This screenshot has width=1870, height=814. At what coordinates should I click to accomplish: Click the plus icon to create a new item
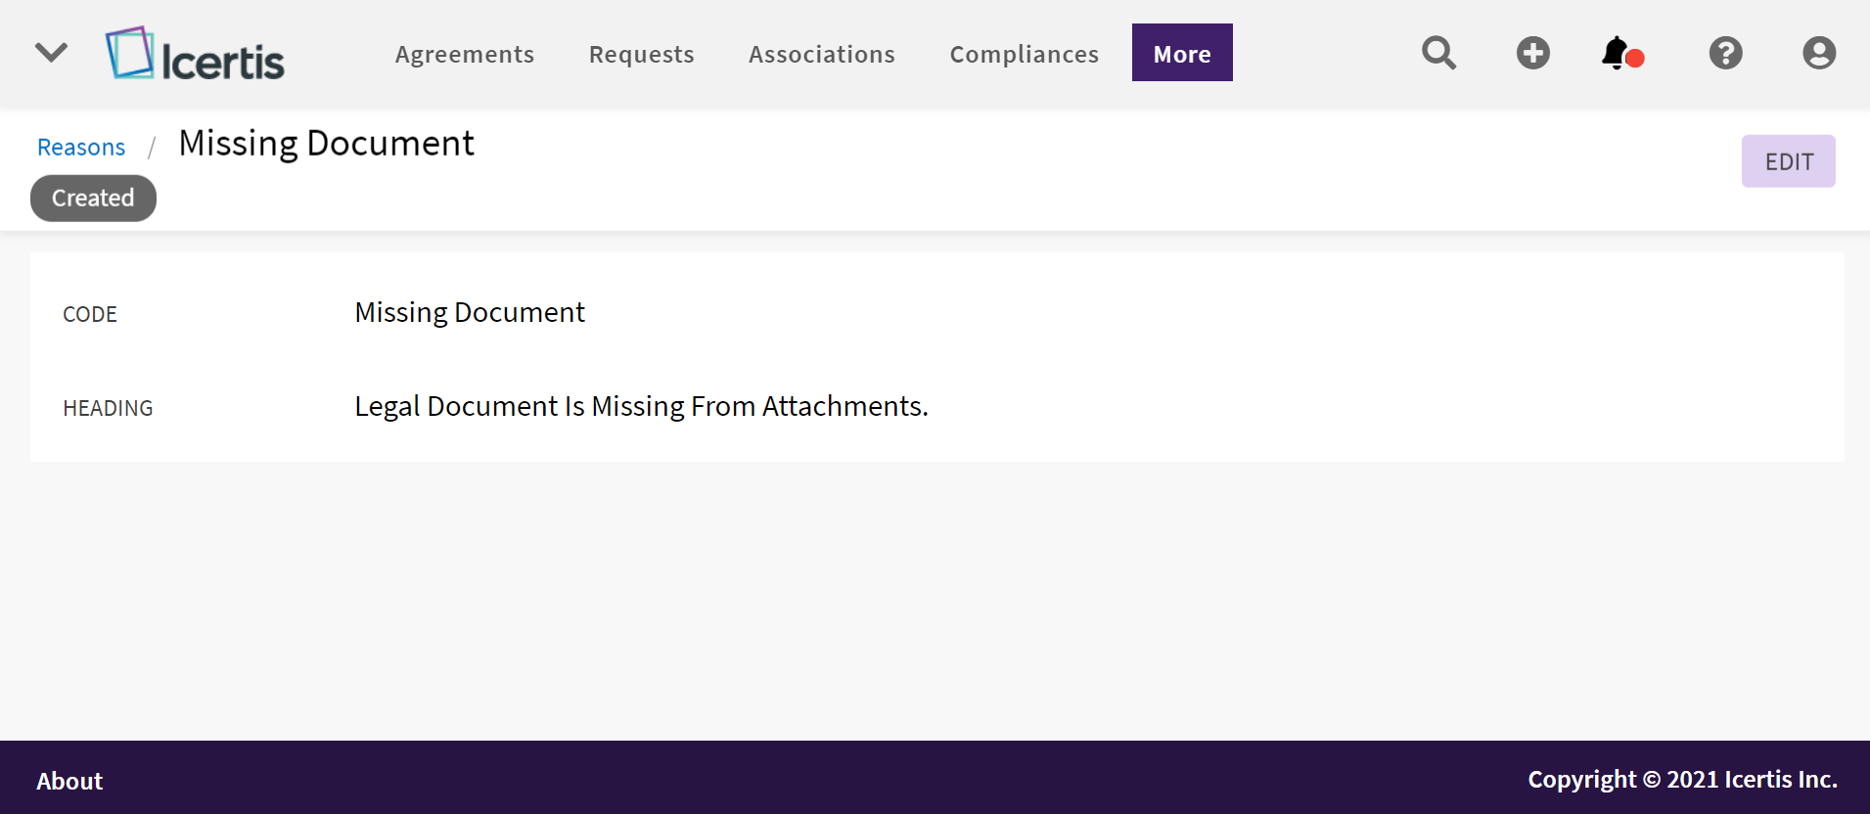click(x=1532, y=53)
